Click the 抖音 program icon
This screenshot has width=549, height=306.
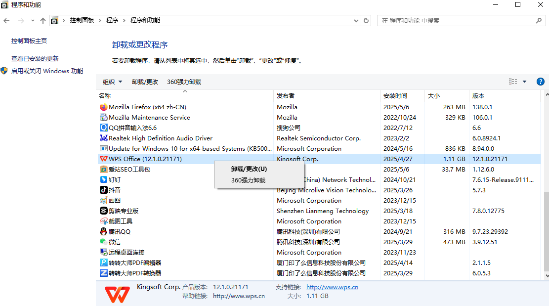point(104,190)
